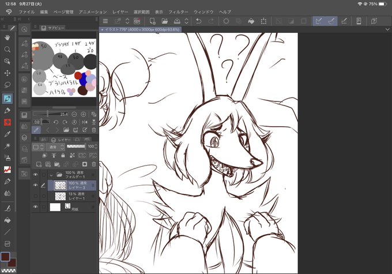392x274 pixels.
Task: Select the Move layer tool
Action: tap(7, 73)
